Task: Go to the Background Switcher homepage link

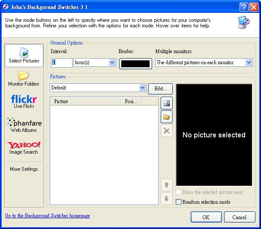Action: tap(48, 216)
